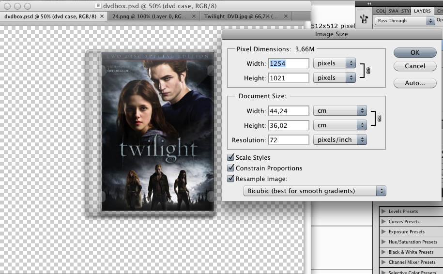443x274 pixels.
Task: Confirm Image Size with OK
Action: pos(415,53)
